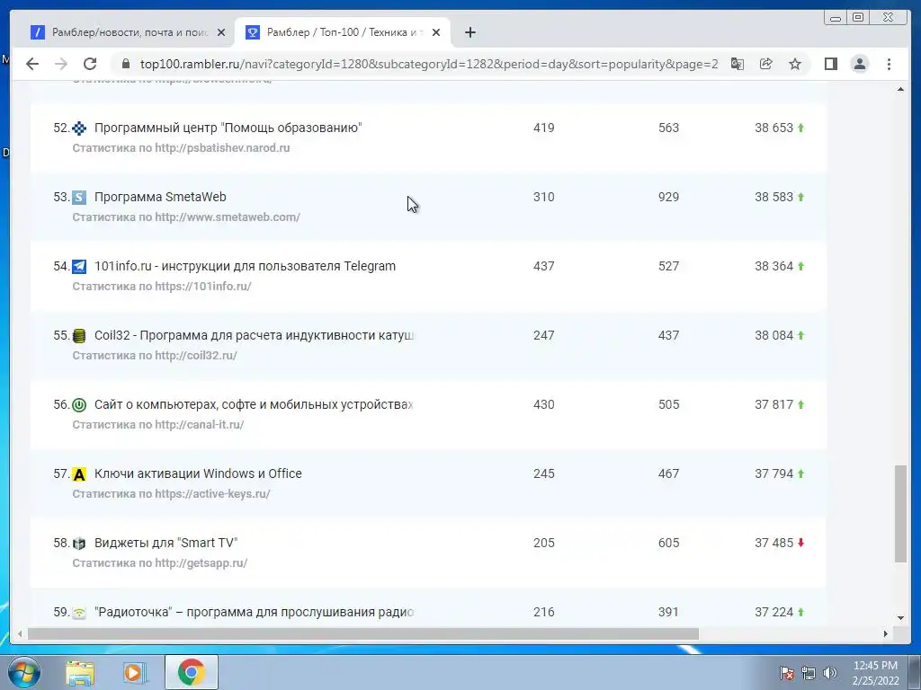Open the Программа SmetaWeb link
The height and width of the screenshot is (690, 921).
tap(160, 197)
